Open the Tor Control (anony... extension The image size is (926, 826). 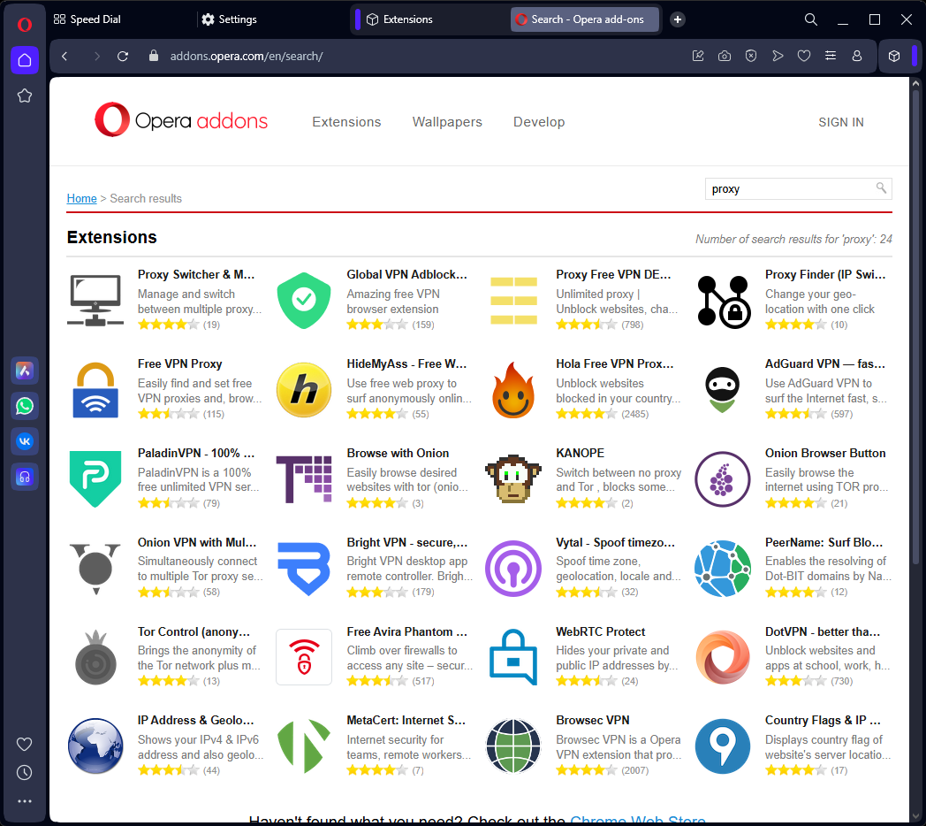point(194,631)
